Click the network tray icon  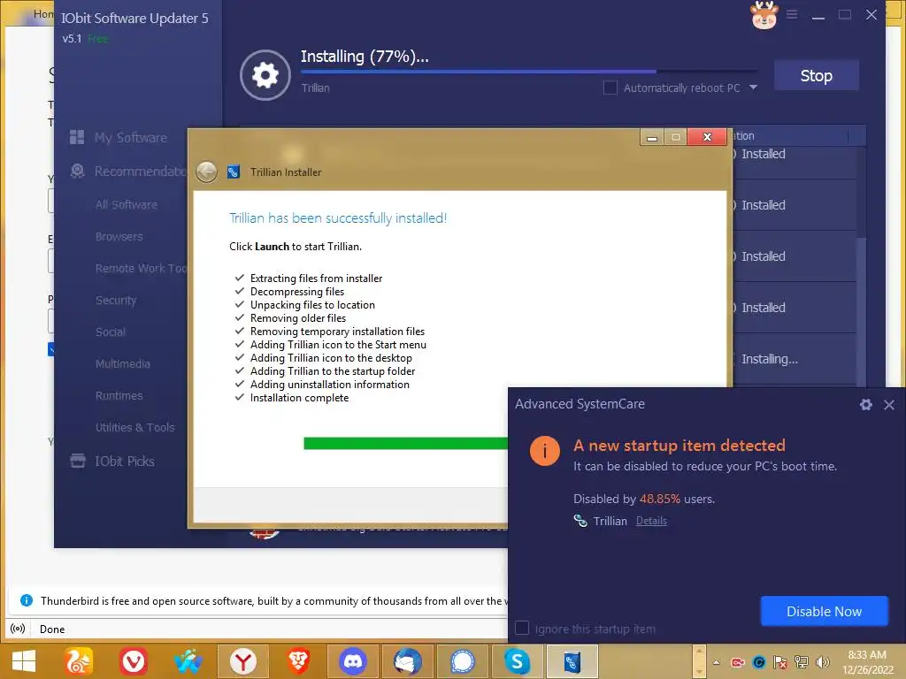802,662
